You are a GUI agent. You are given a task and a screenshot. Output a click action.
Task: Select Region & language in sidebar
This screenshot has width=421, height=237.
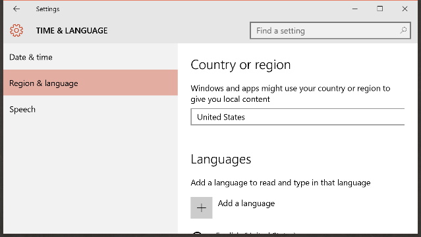[90, 83]
